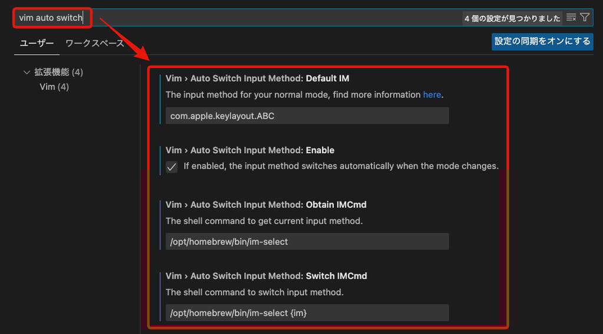Edit the Obtain IMCmd field /opt/homebrew/bin/im-select
The image size is (603, 334).
tap(307, 242)
